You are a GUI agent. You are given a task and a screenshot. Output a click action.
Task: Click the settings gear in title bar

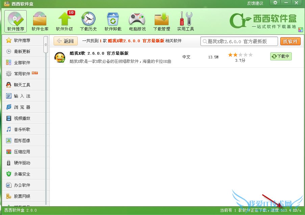click(275, 3)
